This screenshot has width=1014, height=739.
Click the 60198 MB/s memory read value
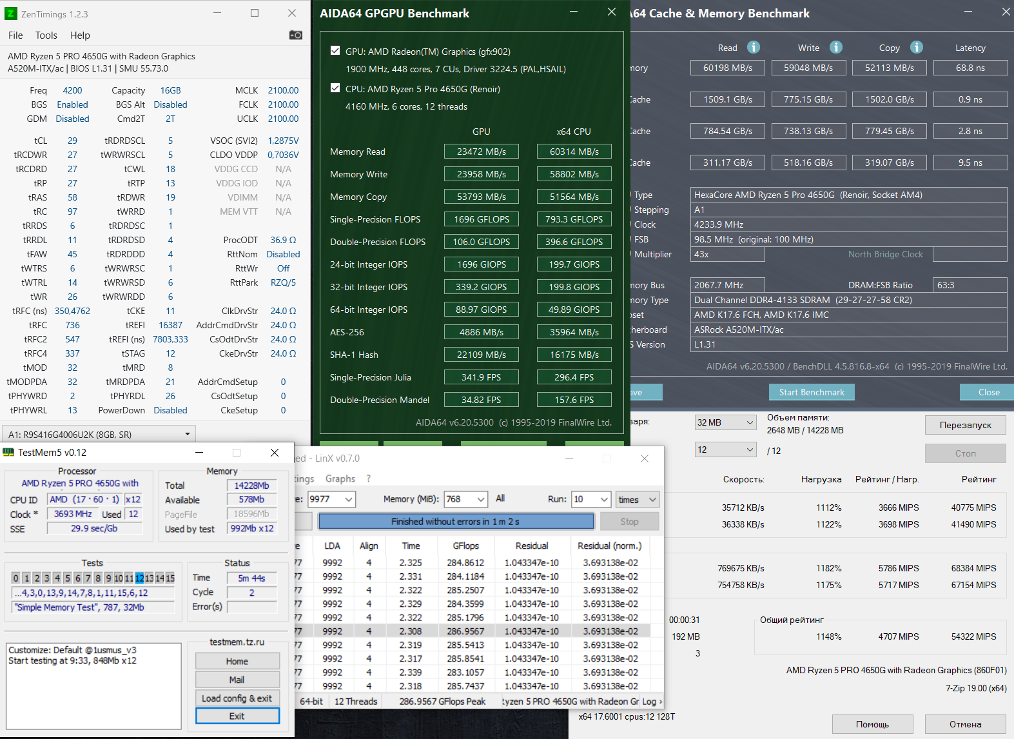(x=728, y=68)
